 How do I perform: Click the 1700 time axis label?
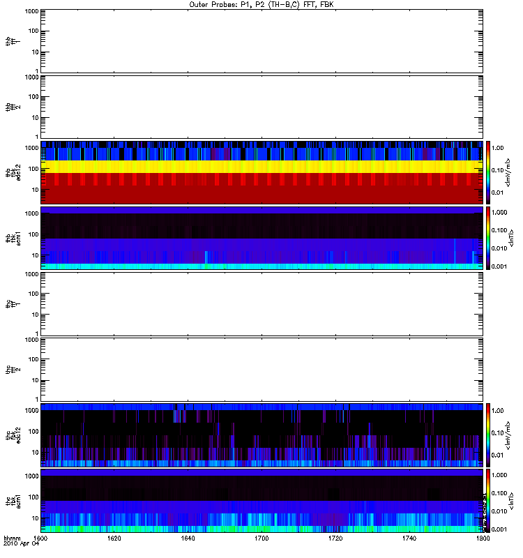pos(261,538)
